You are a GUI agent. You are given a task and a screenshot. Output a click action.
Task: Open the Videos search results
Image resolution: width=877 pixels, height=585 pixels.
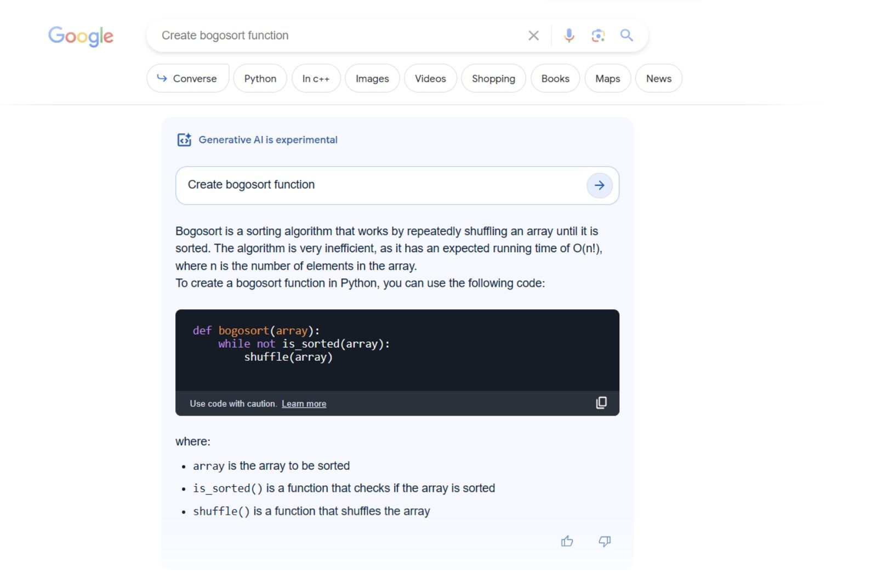pyautogui.click(x=430, y=78)
